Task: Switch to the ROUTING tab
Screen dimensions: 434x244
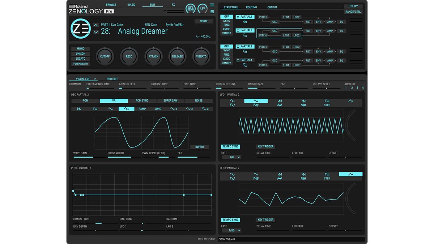Action: (251, 7)
